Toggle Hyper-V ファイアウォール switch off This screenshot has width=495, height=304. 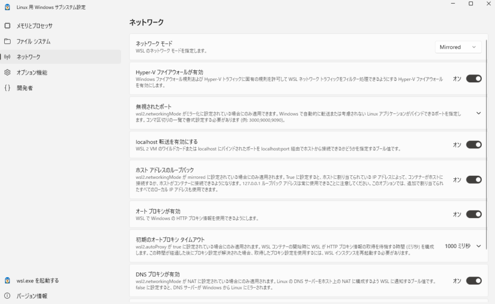click(x=473, y=79)
